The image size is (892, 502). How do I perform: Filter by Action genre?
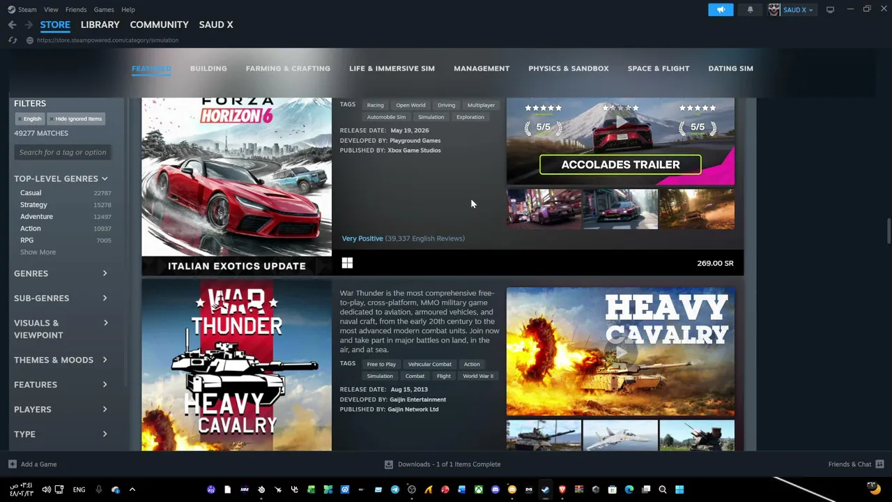click(x=30, y=229)
